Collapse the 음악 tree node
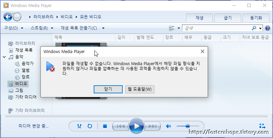The image size is (273, 138). 4,57
